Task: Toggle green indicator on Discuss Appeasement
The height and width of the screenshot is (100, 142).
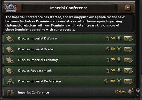Action: [x=119, y=70]
